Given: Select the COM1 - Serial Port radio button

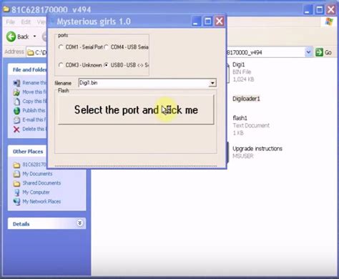Looking at the screenshot, I should coord(61,47).
